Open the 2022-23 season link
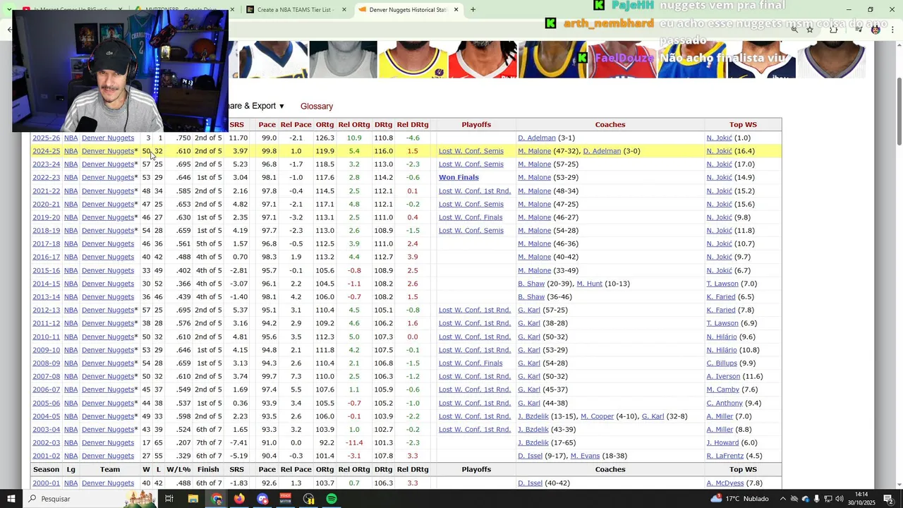The image size is (903, 508). (x=47, y=177)
